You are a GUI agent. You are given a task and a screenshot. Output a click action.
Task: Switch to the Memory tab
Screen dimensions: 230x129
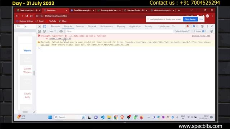(x=121, y=26)
